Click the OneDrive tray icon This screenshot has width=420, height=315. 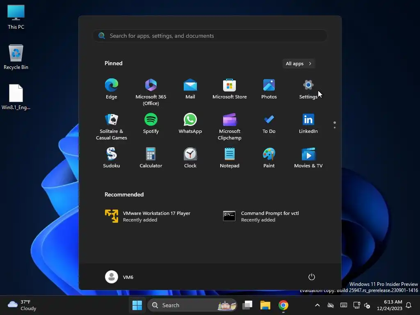coord(331,305)
